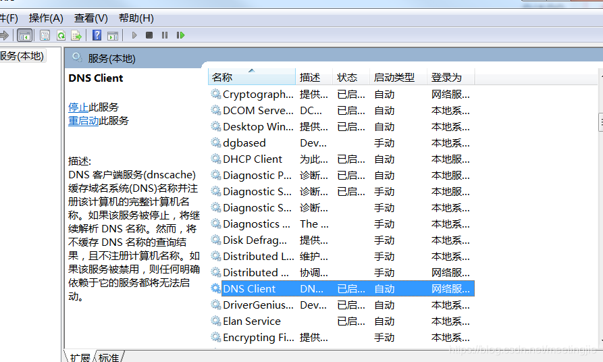The image size is (603, 362).
Task: Click the refresh toolbar icon
Action: tap(61, 36)
